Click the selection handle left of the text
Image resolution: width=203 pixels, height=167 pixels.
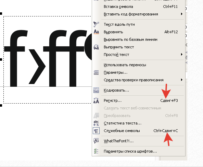[x=1, y=60]
